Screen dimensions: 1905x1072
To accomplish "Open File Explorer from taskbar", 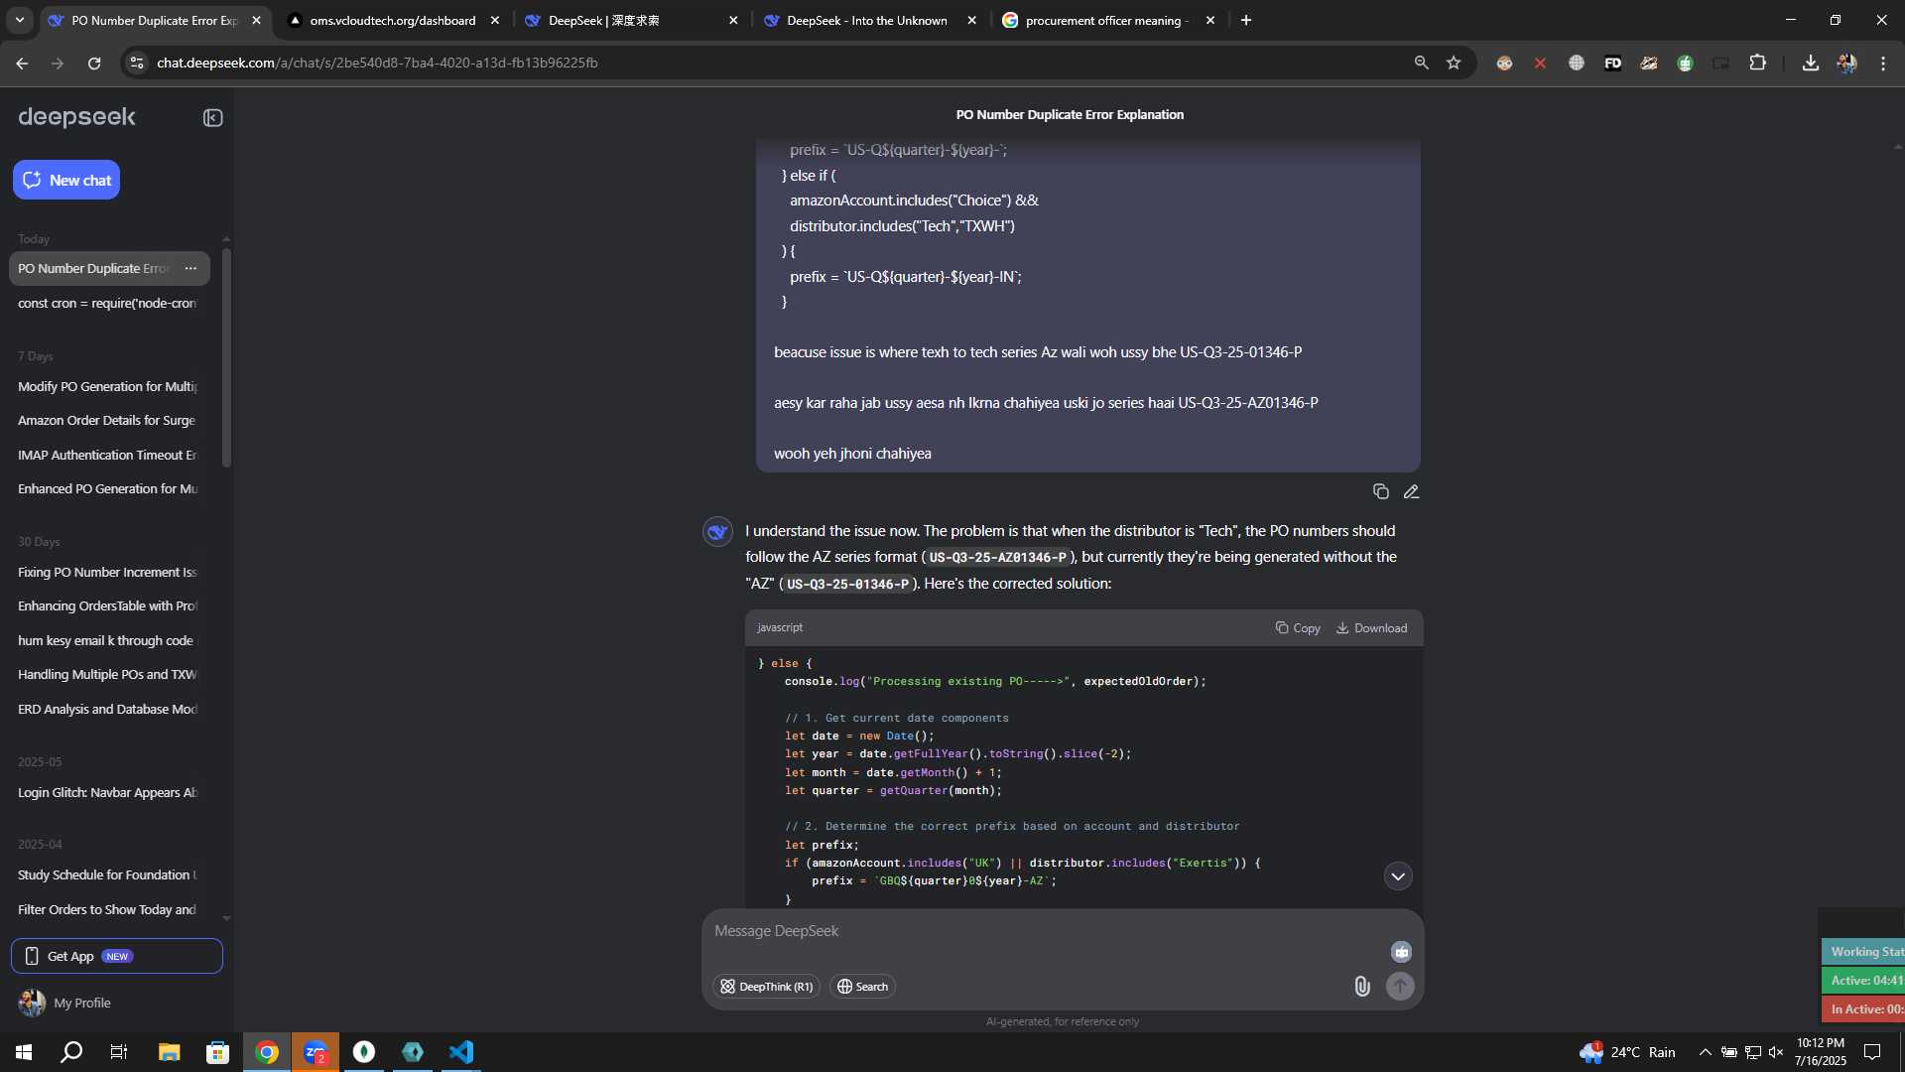I will pos(169,1052).
